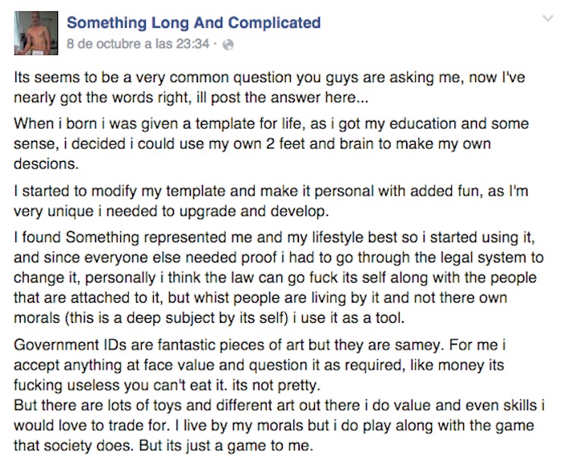Open the poster's profile picture thumbnail

tap(36, 34)
